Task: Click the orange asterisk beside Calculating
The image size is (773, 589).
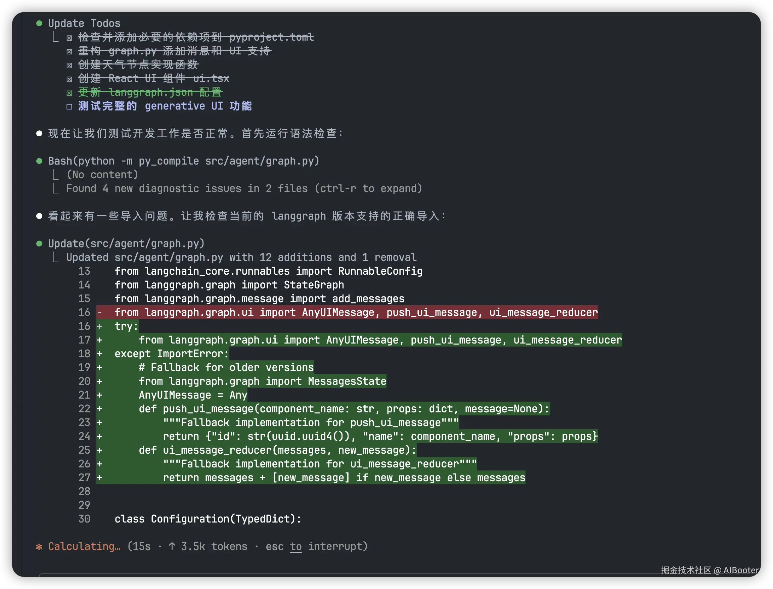Action: [39, 547]
